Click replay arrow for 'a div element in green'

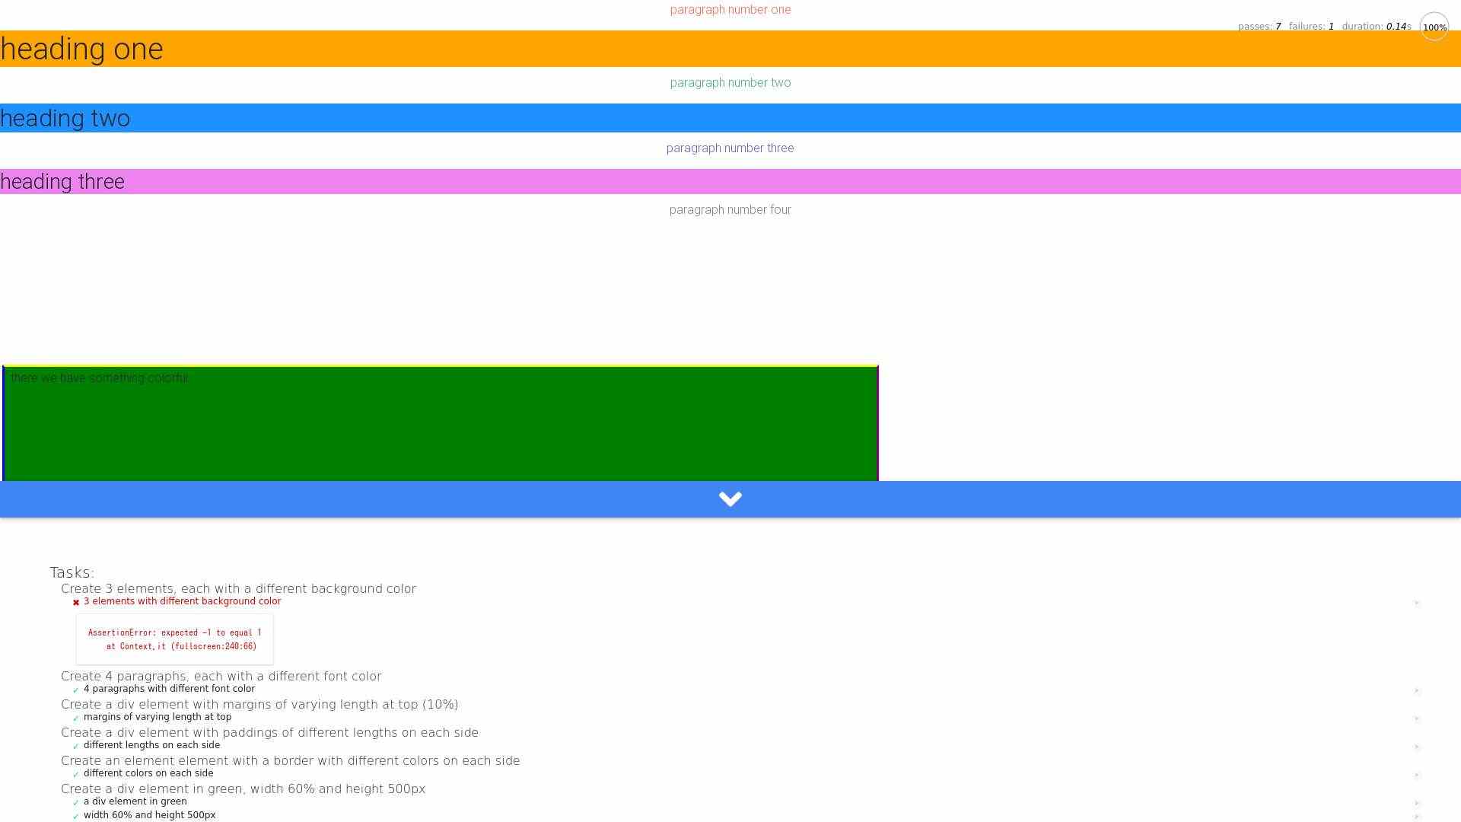[x=1417, y=803]
